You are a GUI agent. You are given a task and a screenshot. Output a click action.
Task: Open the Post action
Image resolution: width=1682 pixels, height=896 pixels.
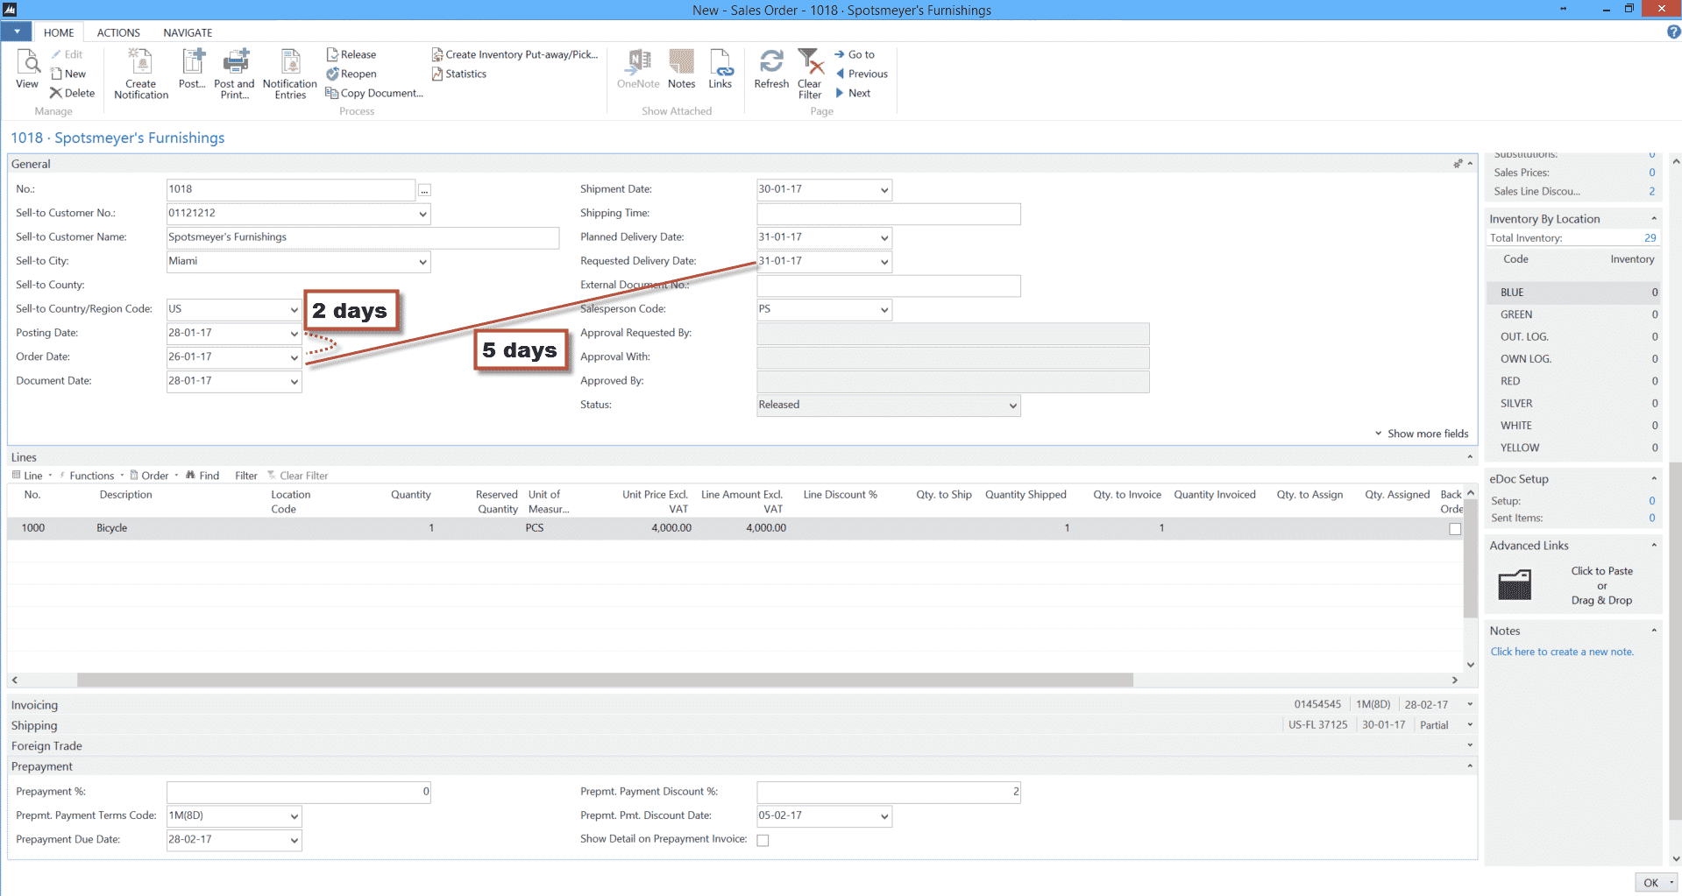pos(192,69)
